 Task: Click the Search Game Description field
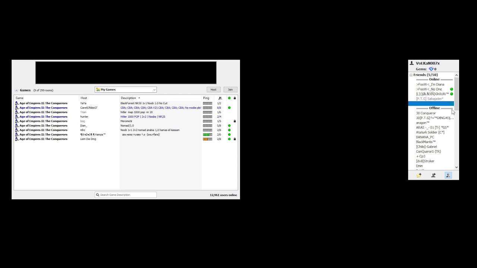pos(126,195)
